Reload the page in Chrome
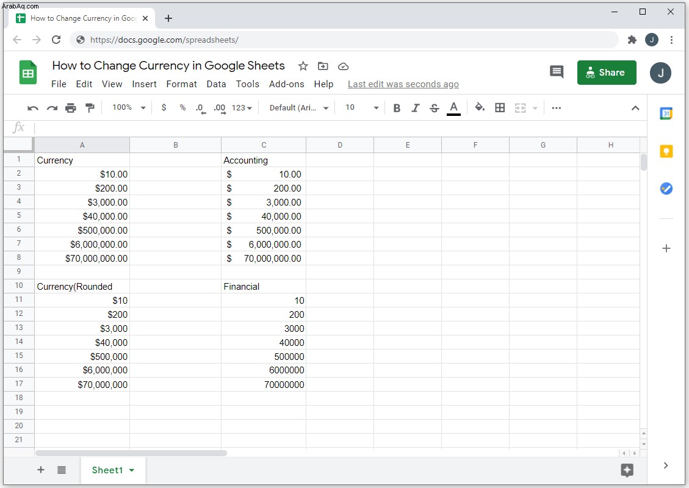The image size is (689, 488). pyautogui.click(x=56, y=40)
